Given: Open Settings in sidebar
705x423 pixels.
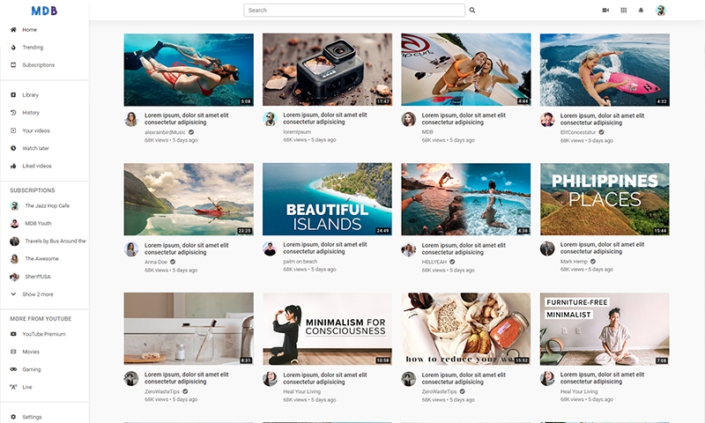Looking at the screenshot, I should (x=32, y=417).
